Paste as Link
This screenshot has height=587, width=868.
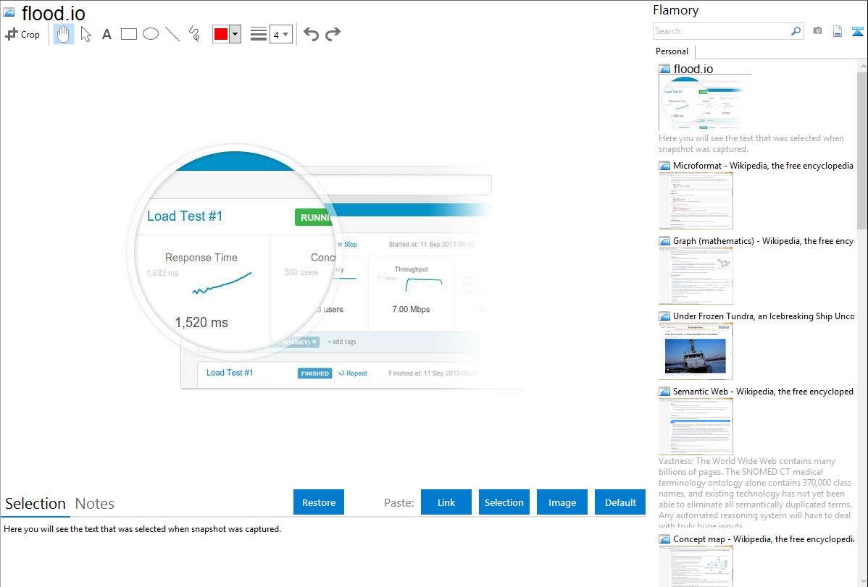pyautogui.click(x=446, y=502)
